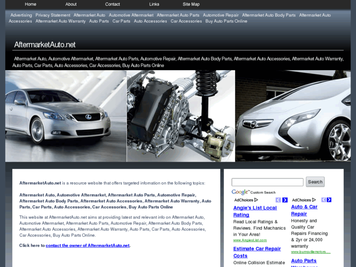This screenshot has height=267, width=356.
Task: Click next arrow in right ad block
Action: (x=329, y=200)
